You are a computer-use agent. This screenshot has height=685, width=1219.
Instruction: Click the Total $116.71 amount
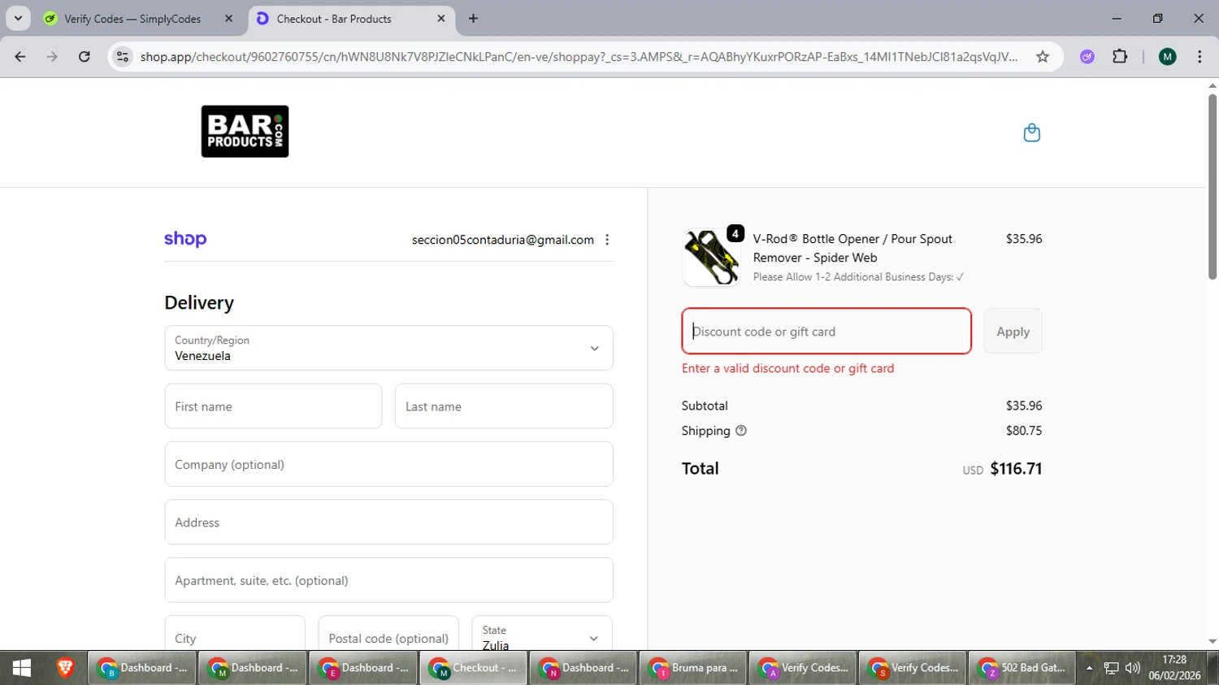click(x=1016, y=469)
